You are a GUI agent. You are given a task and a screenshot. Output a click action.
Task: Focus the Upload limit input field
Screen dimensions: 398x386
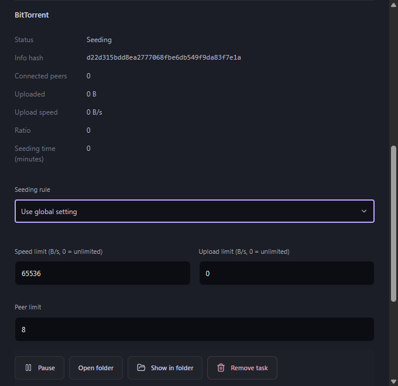pyautogui.click(x=287, y=273)
